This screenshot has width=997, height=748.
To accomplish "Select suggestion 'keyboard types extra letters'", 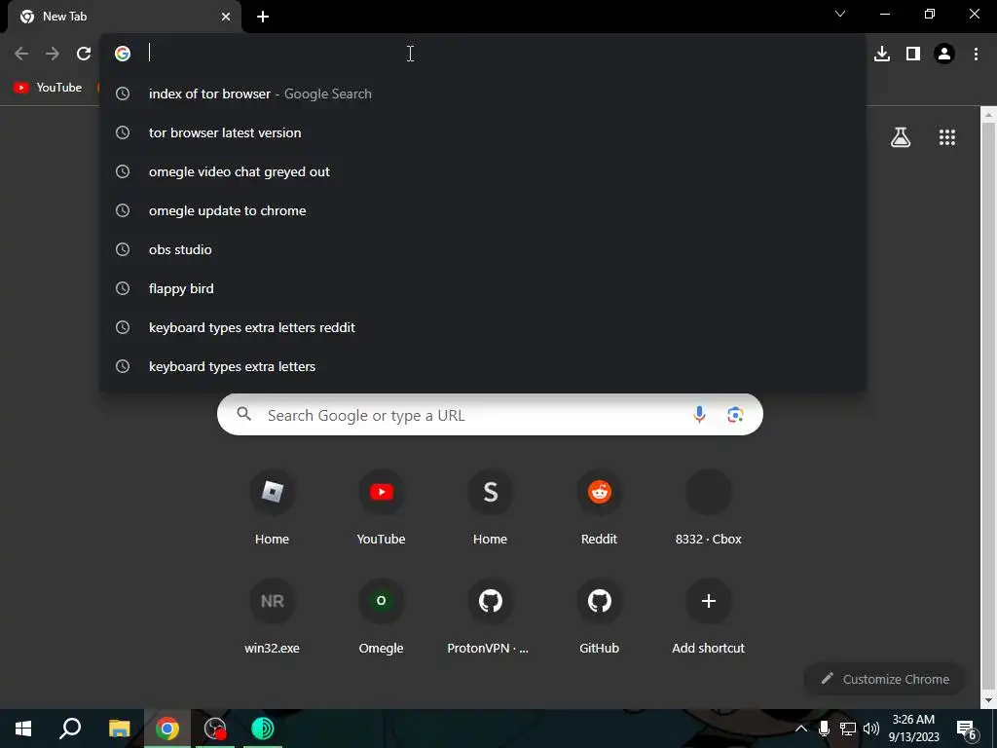I will (483, 366).
